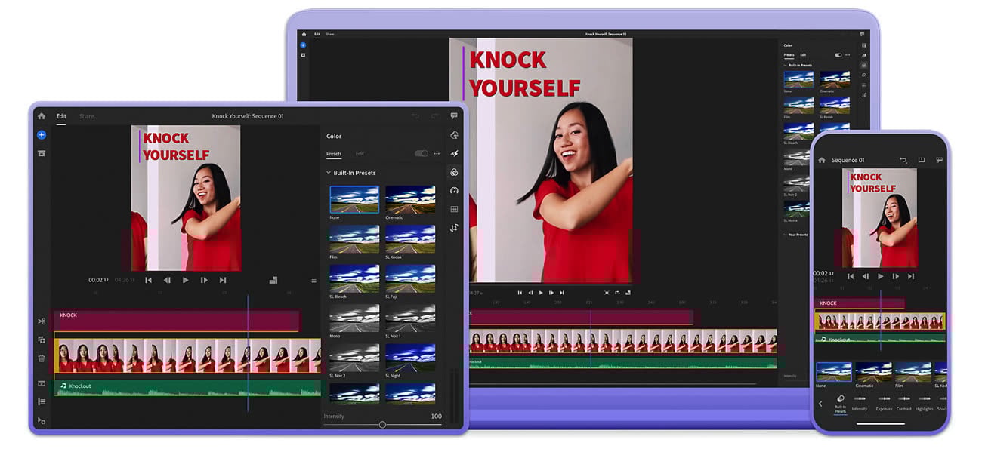The image size is (982, 458).
Task: Select the KNOCK title clip on tablet
Action: click(x=176, y=320)
